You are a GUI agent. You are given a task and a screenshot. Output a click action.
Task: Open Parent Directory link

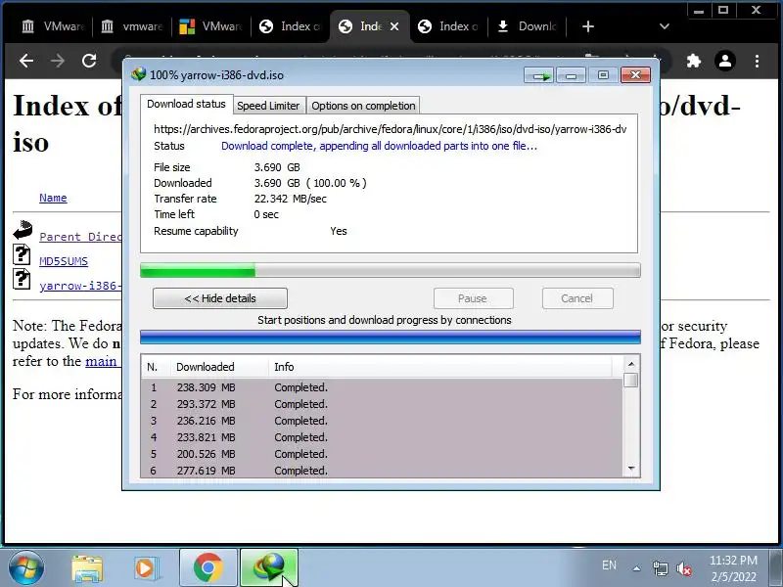80,237
